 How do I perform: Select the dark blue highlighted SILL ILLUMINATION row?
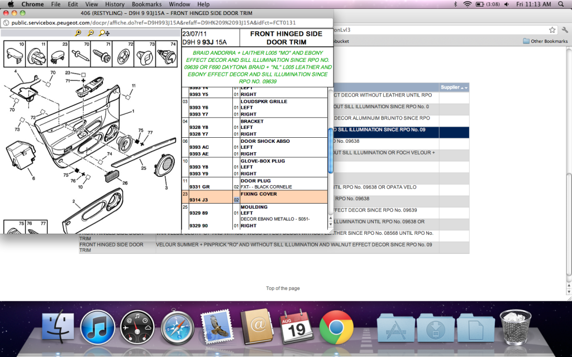pos(401,132)
